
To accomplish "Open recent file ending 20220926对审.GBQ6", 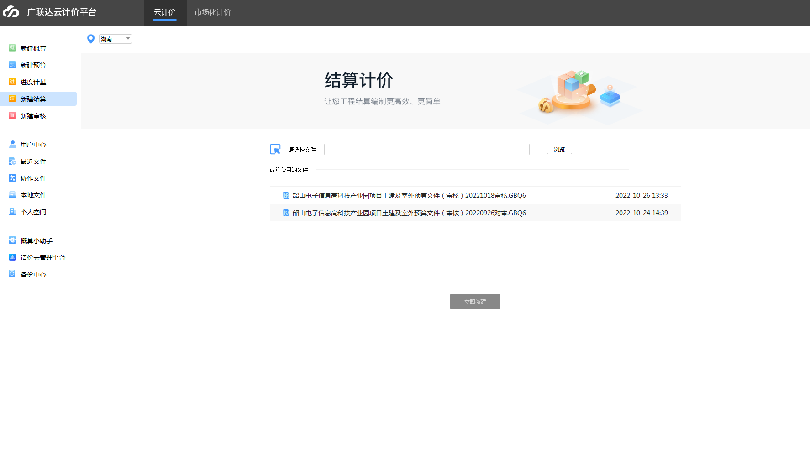I will (475, 213).
